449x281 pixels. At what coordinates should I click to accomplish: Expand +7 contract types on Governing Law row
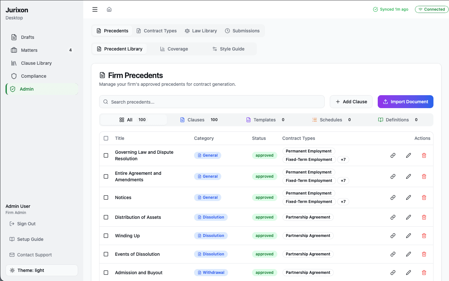point(343,160)
